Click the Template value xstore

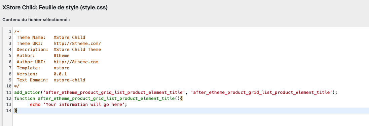click(62, 68)
